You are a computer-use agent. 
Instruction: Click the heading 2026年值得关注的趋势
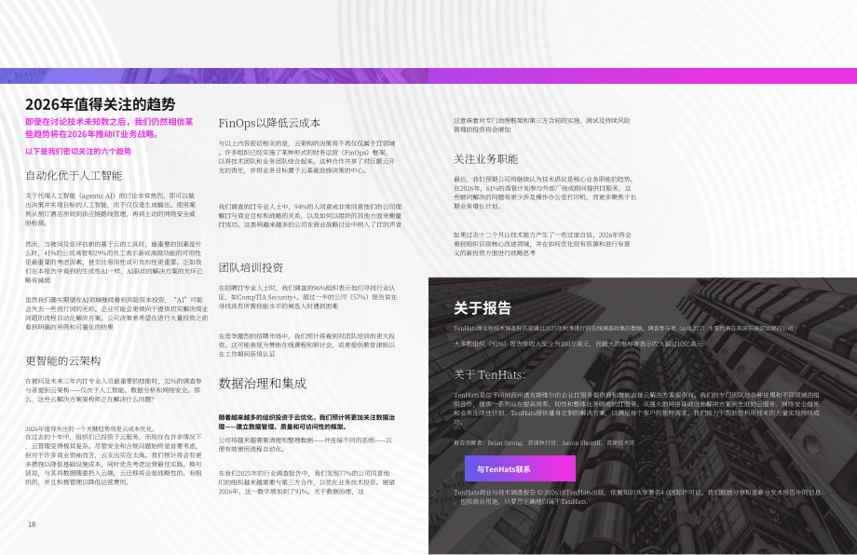click(x=100, y=104)
